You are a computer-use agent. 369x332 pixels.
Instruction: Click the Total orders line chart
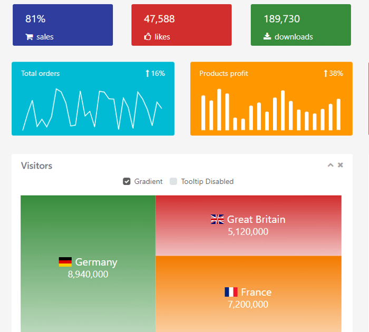click(x=92, y=110)
